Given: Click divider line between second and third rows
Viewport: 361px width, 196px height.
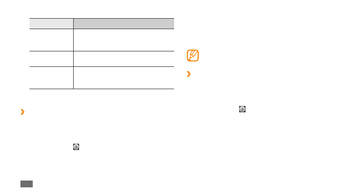Looking at the screenshot, I should coord(102,66).
